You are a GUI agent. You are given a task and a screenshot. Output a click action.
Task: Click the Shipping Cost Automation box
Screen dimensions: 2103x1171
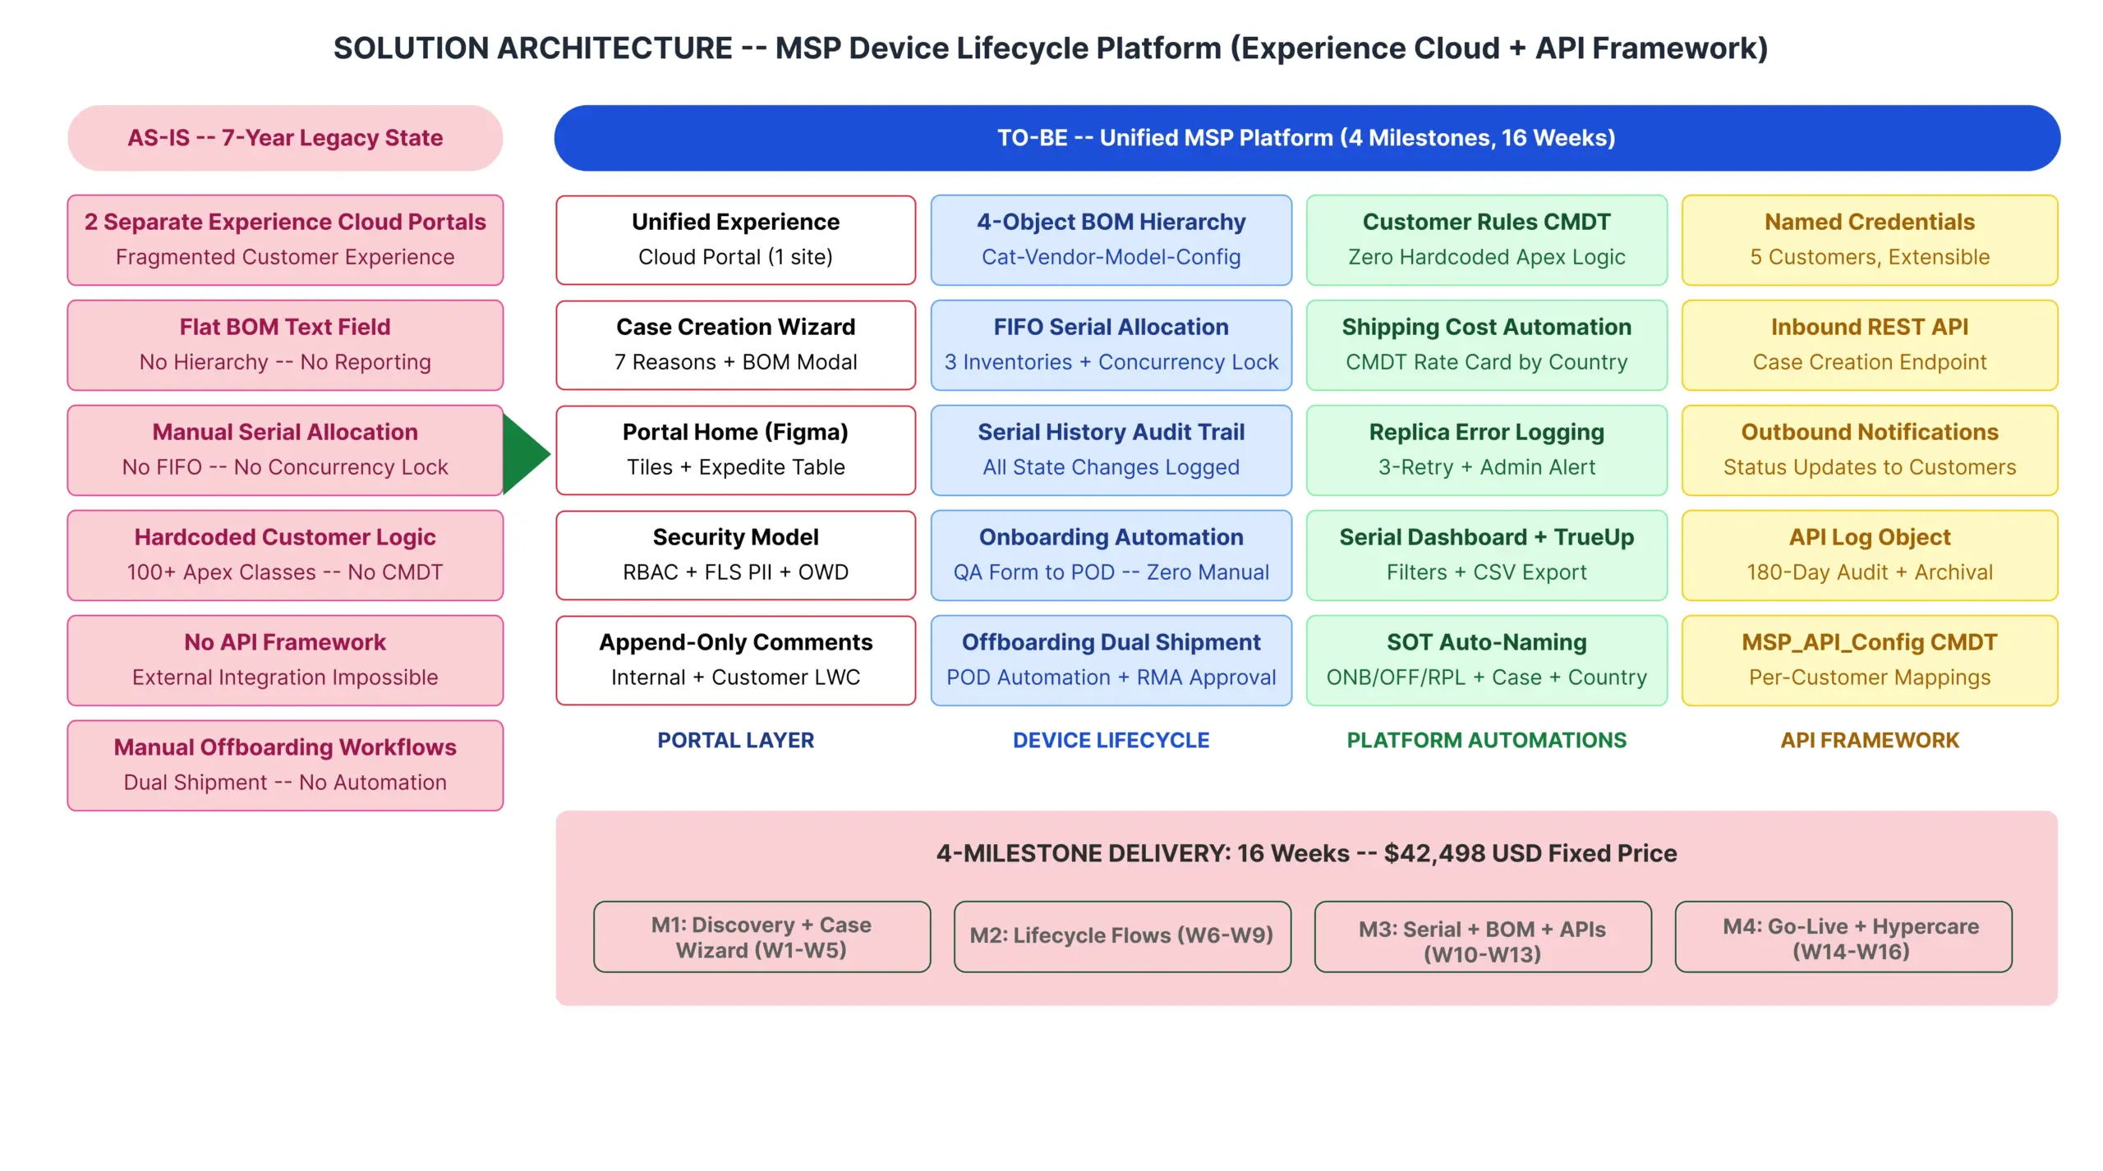pos(1486,344)
